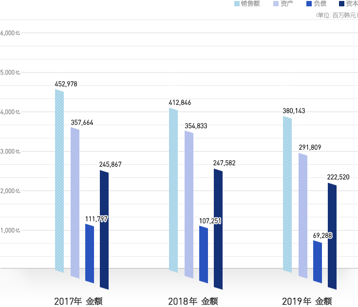Click the 2018 dark navy capital bar
The image size is (358, 307).
coord(218,229)
